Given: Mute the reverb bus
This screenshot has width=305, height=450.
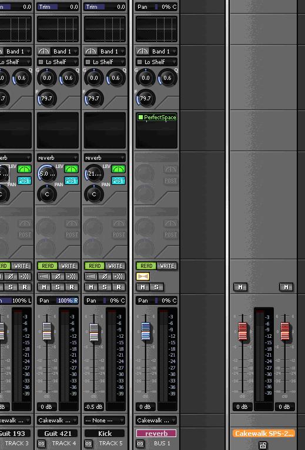Looking at the screenshot, I should 143,287.
